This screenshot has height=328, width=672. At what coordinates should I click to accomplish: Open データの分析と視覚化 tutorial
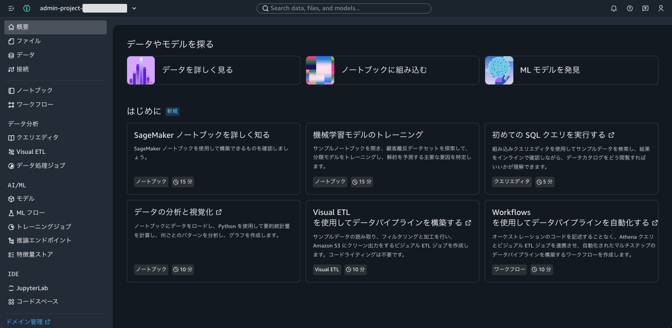(x=178, y=212)
